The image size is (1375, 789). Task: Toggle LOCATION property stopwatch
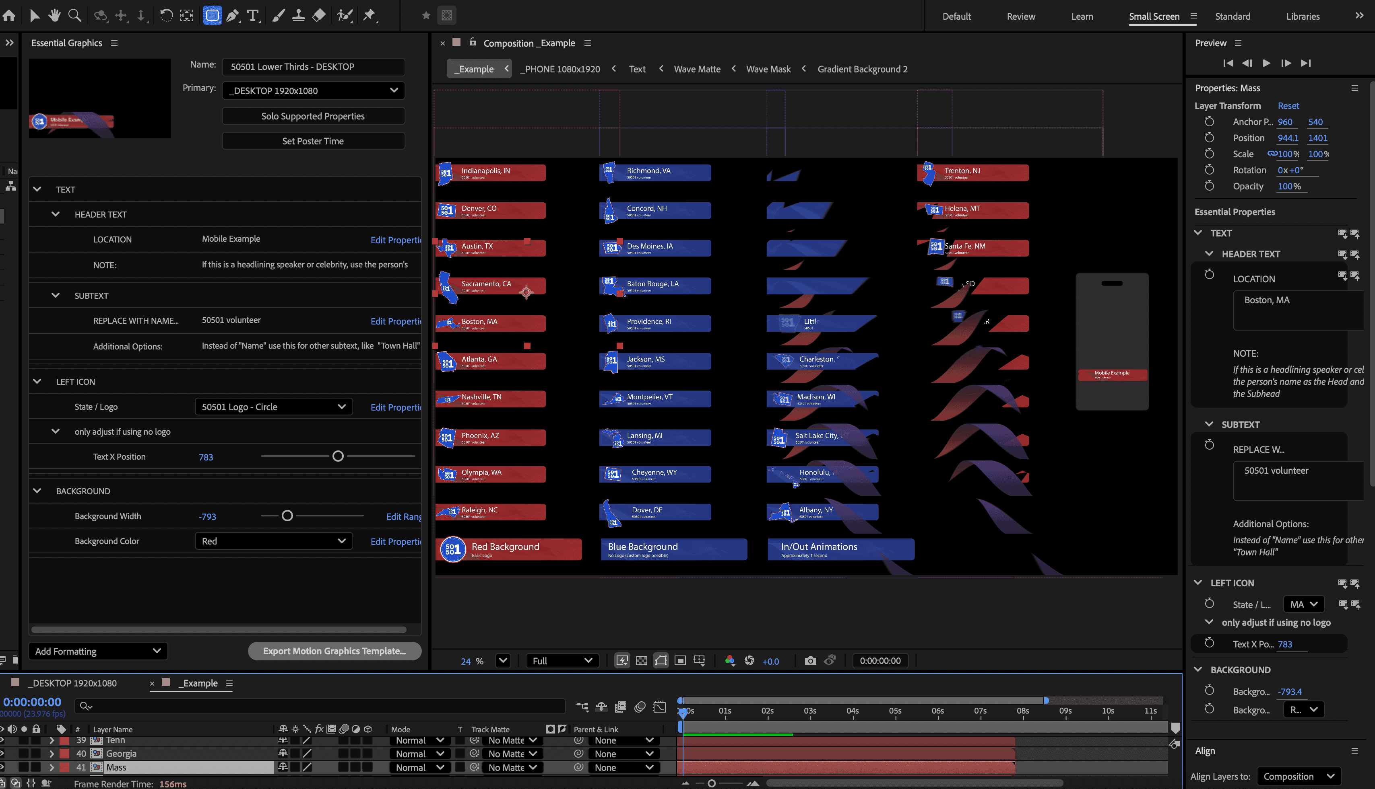tap(1209, 275)
